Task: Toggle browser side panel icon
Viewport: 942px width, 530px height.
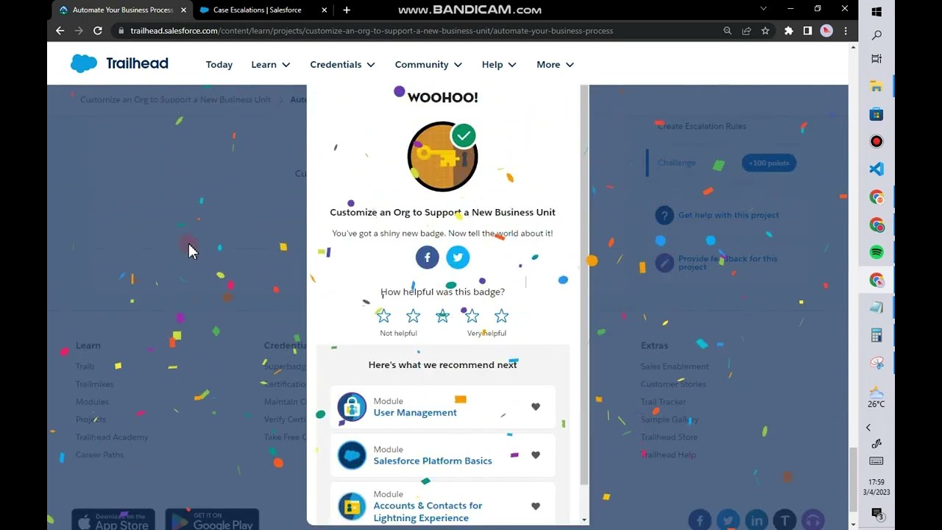Action: tap(807, 31)
